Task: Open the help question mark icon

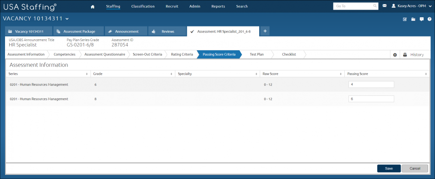Action: tap(430, 19)
